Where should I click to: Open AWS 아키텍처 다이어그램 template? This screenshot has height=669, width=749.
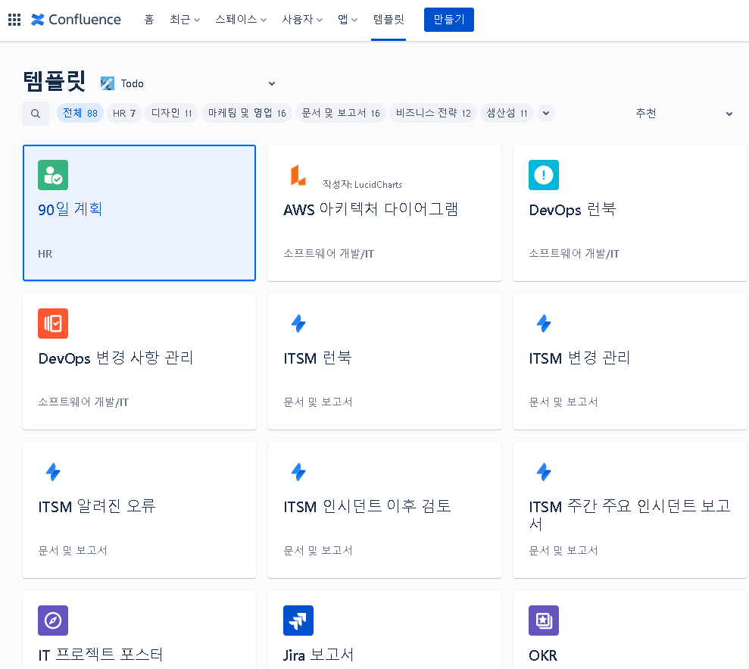tap(370, 209)
